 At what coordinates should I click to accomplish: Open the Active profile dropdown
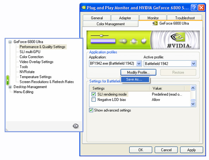[193, 64]
